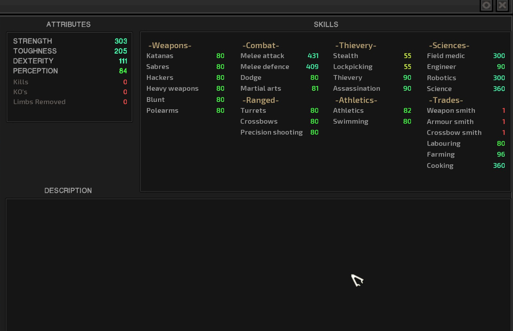Click the Melee attack skill
Image resolution: width=513 pixels, height=331 pixels.
click(x=279, y=56)
